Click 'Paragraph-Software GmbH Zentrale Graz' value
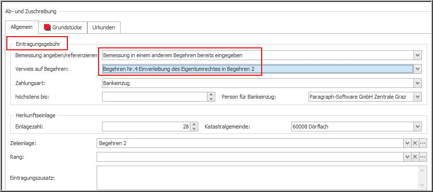The width and height of the screenshot is (433, 192). pyautogui.click(x=358, y=97)
